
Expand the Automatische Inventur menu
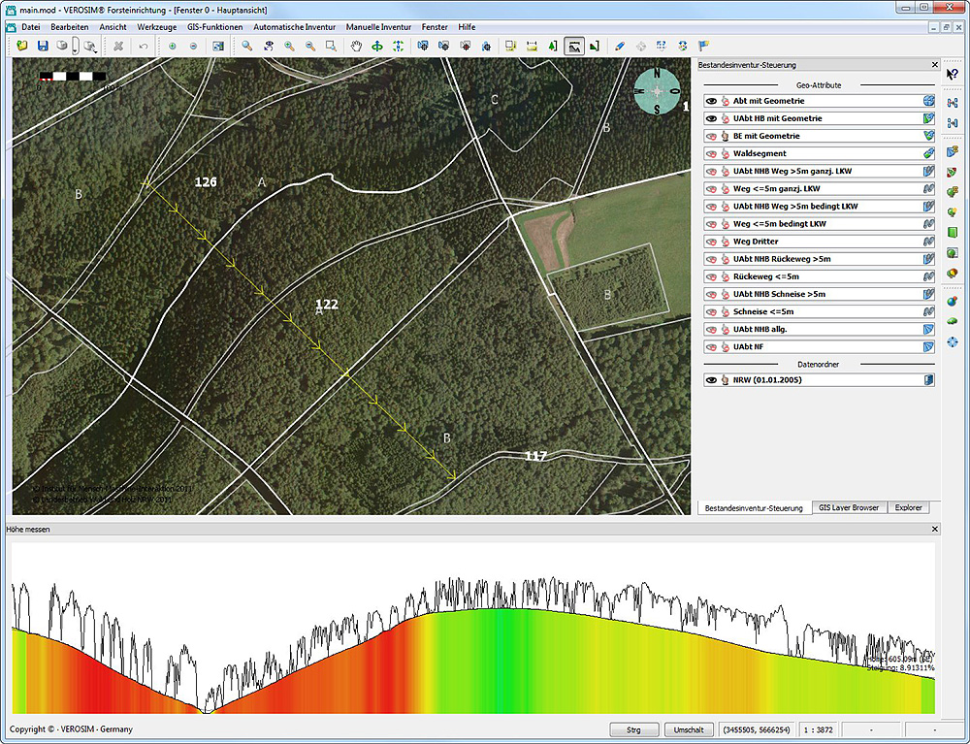(294, 27)
